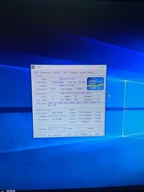The height and width of the screenshot is (192, 144).
Task: Click the processor Name field
Action: 67,79
